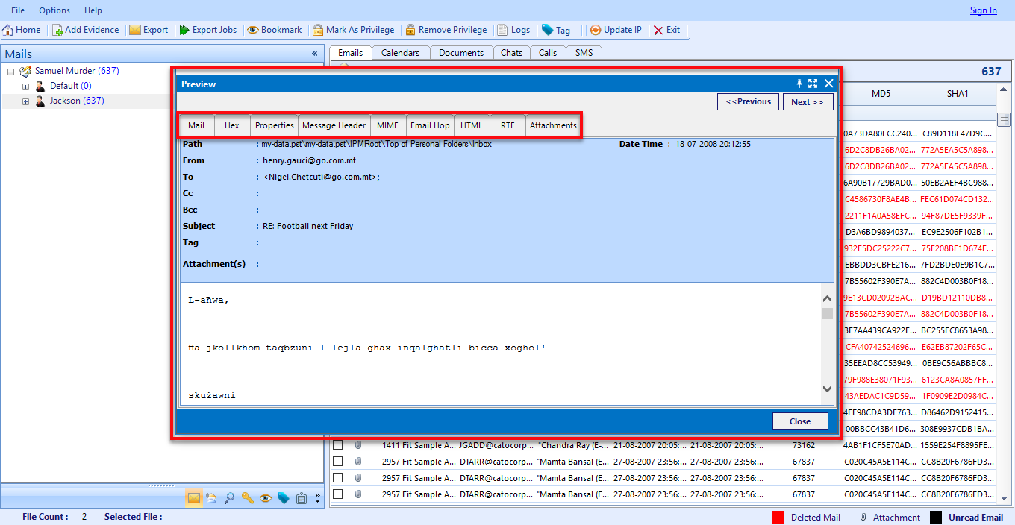This screenshot has height=525, width=1015.
Task: Show more buttons via Mails footer overflow arrow
Action: tap(317, 498)
